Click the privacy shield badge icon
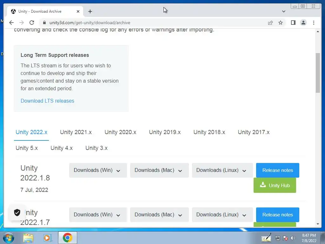 pyautogui.click(x=17, y=213)
